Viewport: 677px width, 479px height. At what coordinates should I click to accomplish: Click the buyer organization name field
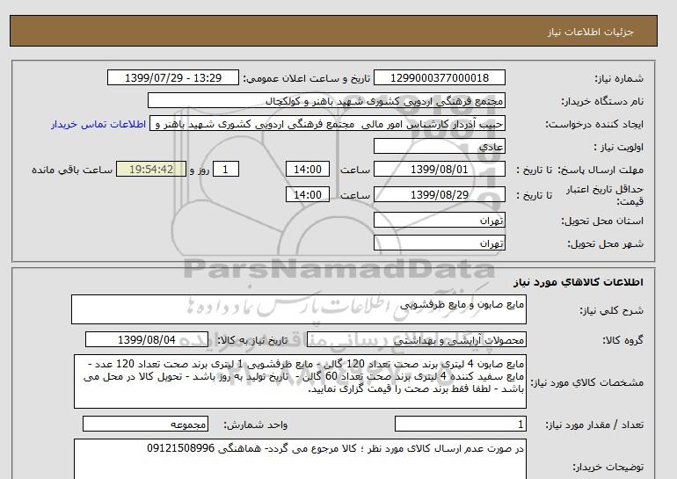[x=326, y=100]
